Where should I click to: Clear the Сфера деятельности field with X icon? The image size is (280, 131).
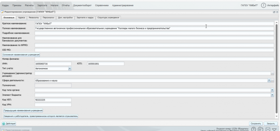coord(269,80)
